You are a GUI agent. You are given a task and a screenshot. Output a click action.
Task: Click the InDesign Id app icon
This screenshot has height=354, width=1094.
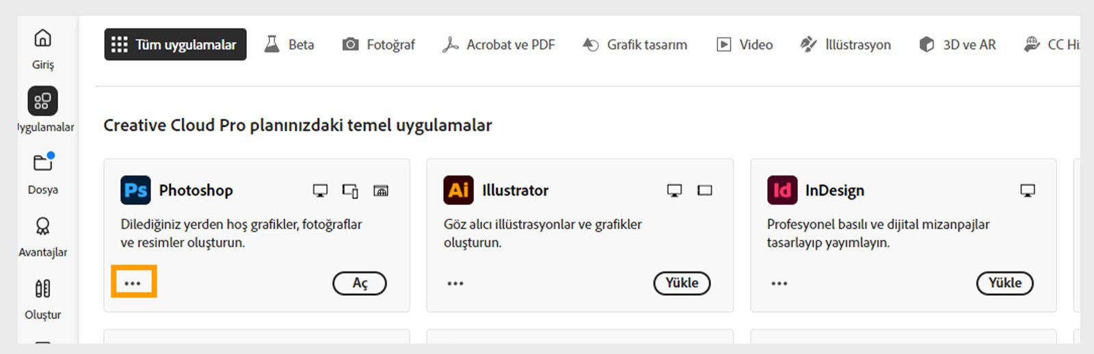pos(782,190)
